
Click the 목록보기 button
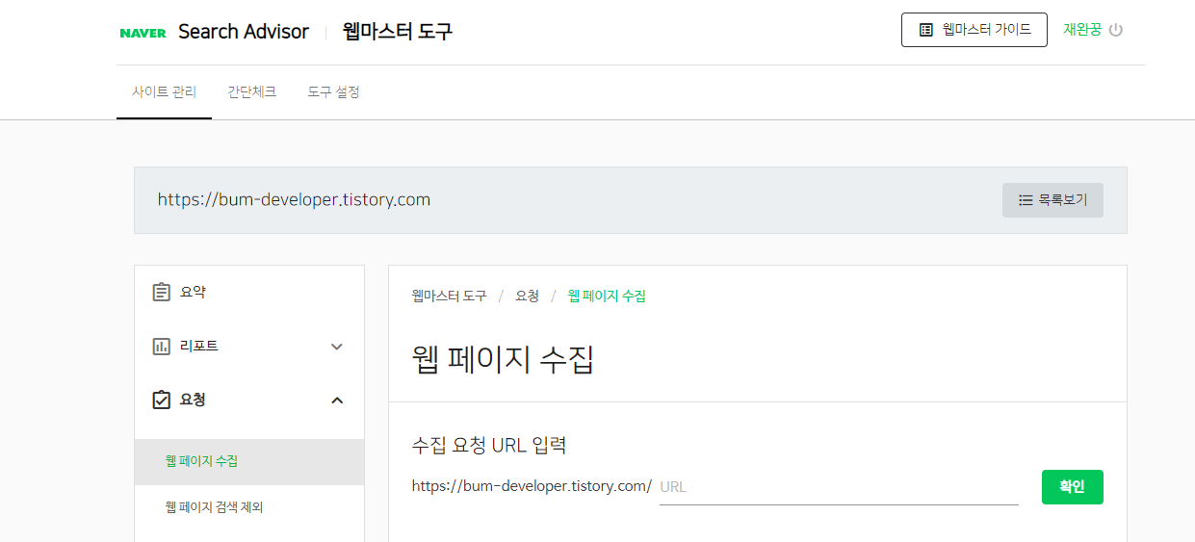[x=1052, y=200]
